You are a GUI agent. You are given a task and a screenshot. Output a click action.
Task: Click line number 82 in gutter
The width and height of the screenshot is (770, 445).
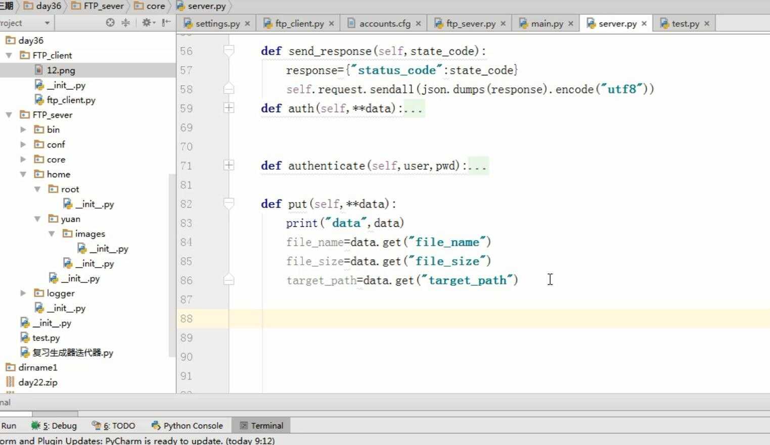pyautogui.click(x=187, y=204)
